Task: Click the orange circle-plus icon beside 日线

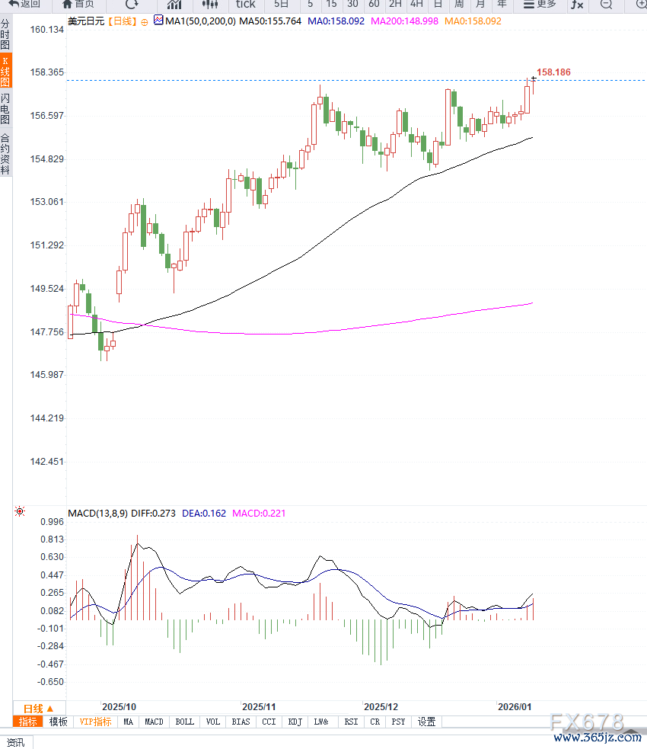Action: pos(145,22)
